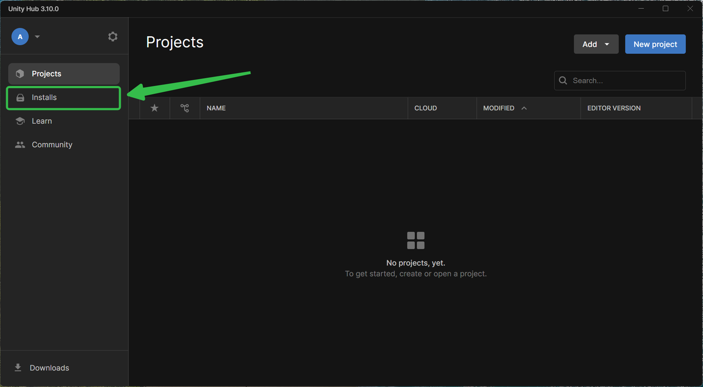
Task: Open the Preferences gear icon
Action: tap(113, 37)
